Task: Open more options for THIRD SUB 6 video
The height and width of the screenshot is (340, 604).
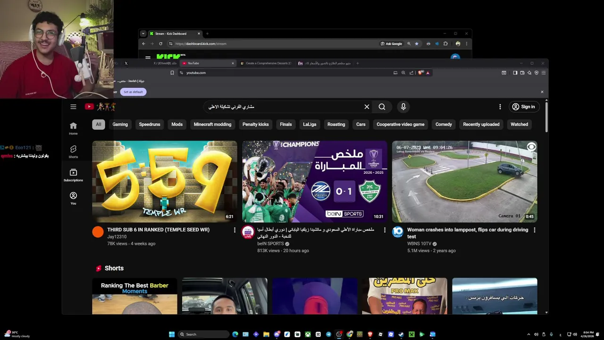Action: tap(235, 230)
